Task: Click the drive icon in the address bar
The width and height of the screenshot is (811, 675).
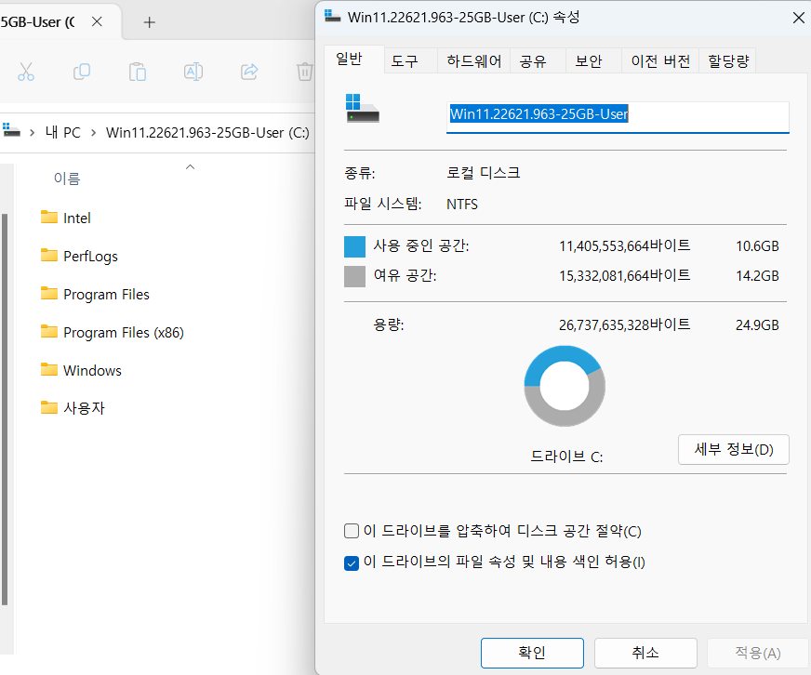Action: coord(11,130)
